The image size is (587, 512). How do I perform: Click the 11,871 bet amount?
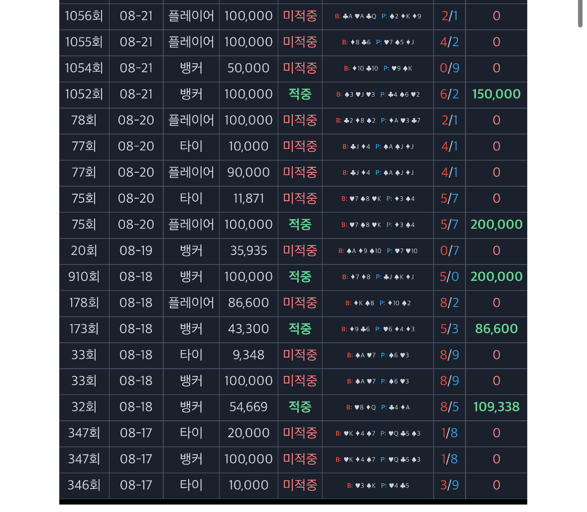tap(248, 199)
